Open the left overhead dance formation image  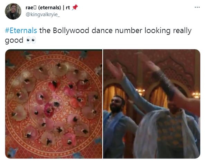[x=54, y=104]
